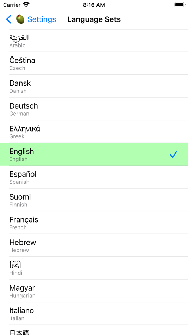Choose Dansk (Danish) from the list
Screen dimensions: 188x335
(x=94, y=86)
